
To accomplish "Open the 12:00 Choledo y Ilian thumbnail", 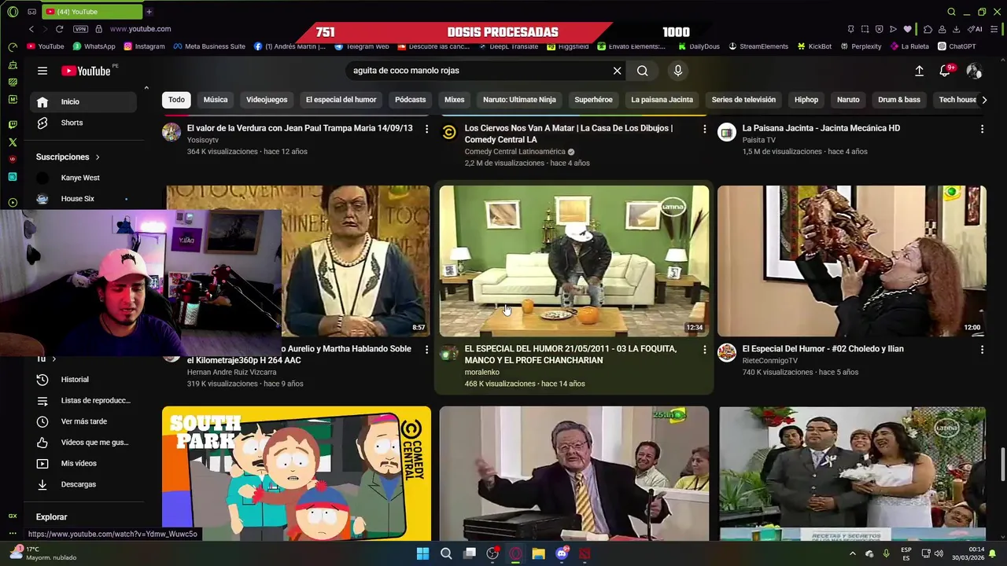I will coord(852,261).
